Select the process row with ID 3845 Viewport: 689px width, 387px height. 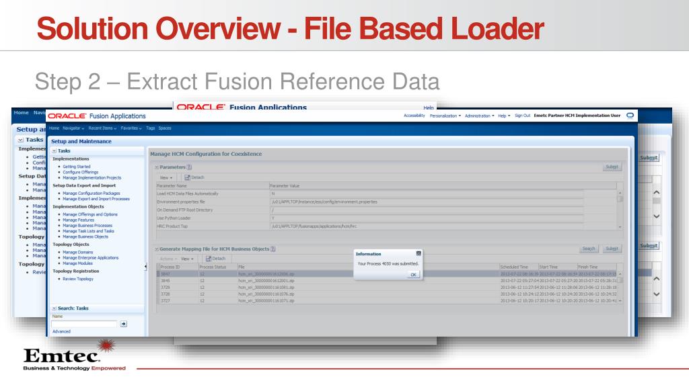[387, 280]
